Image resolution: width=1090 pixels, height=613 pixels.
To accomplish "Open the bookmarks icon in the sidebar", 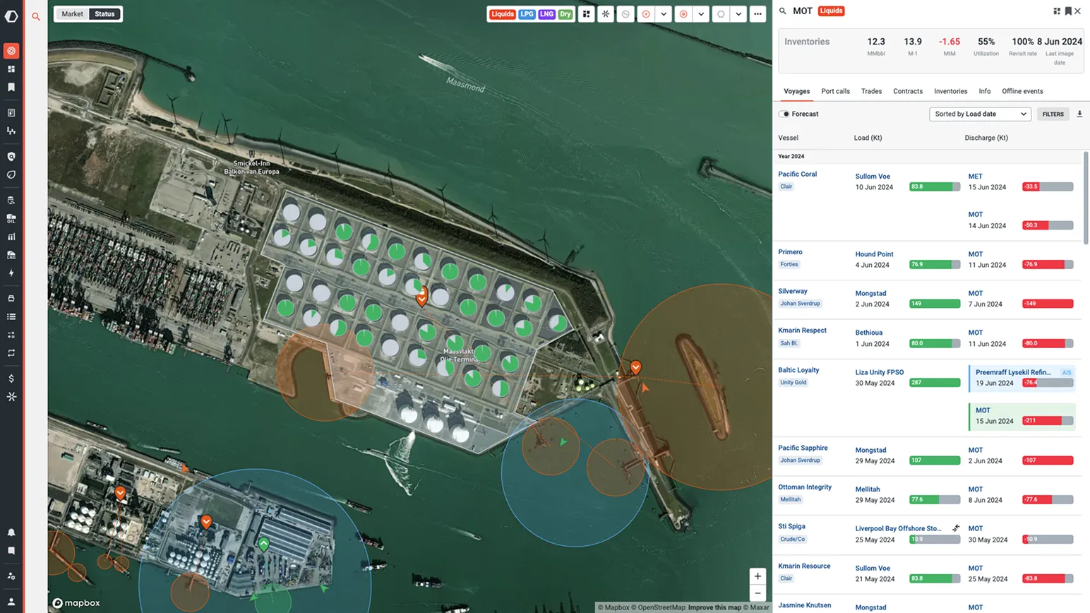I will pyautogui.click(x=11, y=88).
